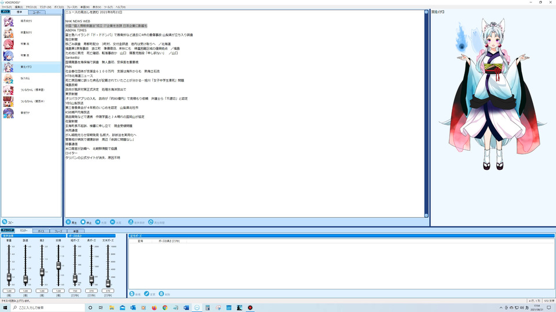
Task: Select the 桜乃そら voice avatar icon
Action: coord(9,79)
